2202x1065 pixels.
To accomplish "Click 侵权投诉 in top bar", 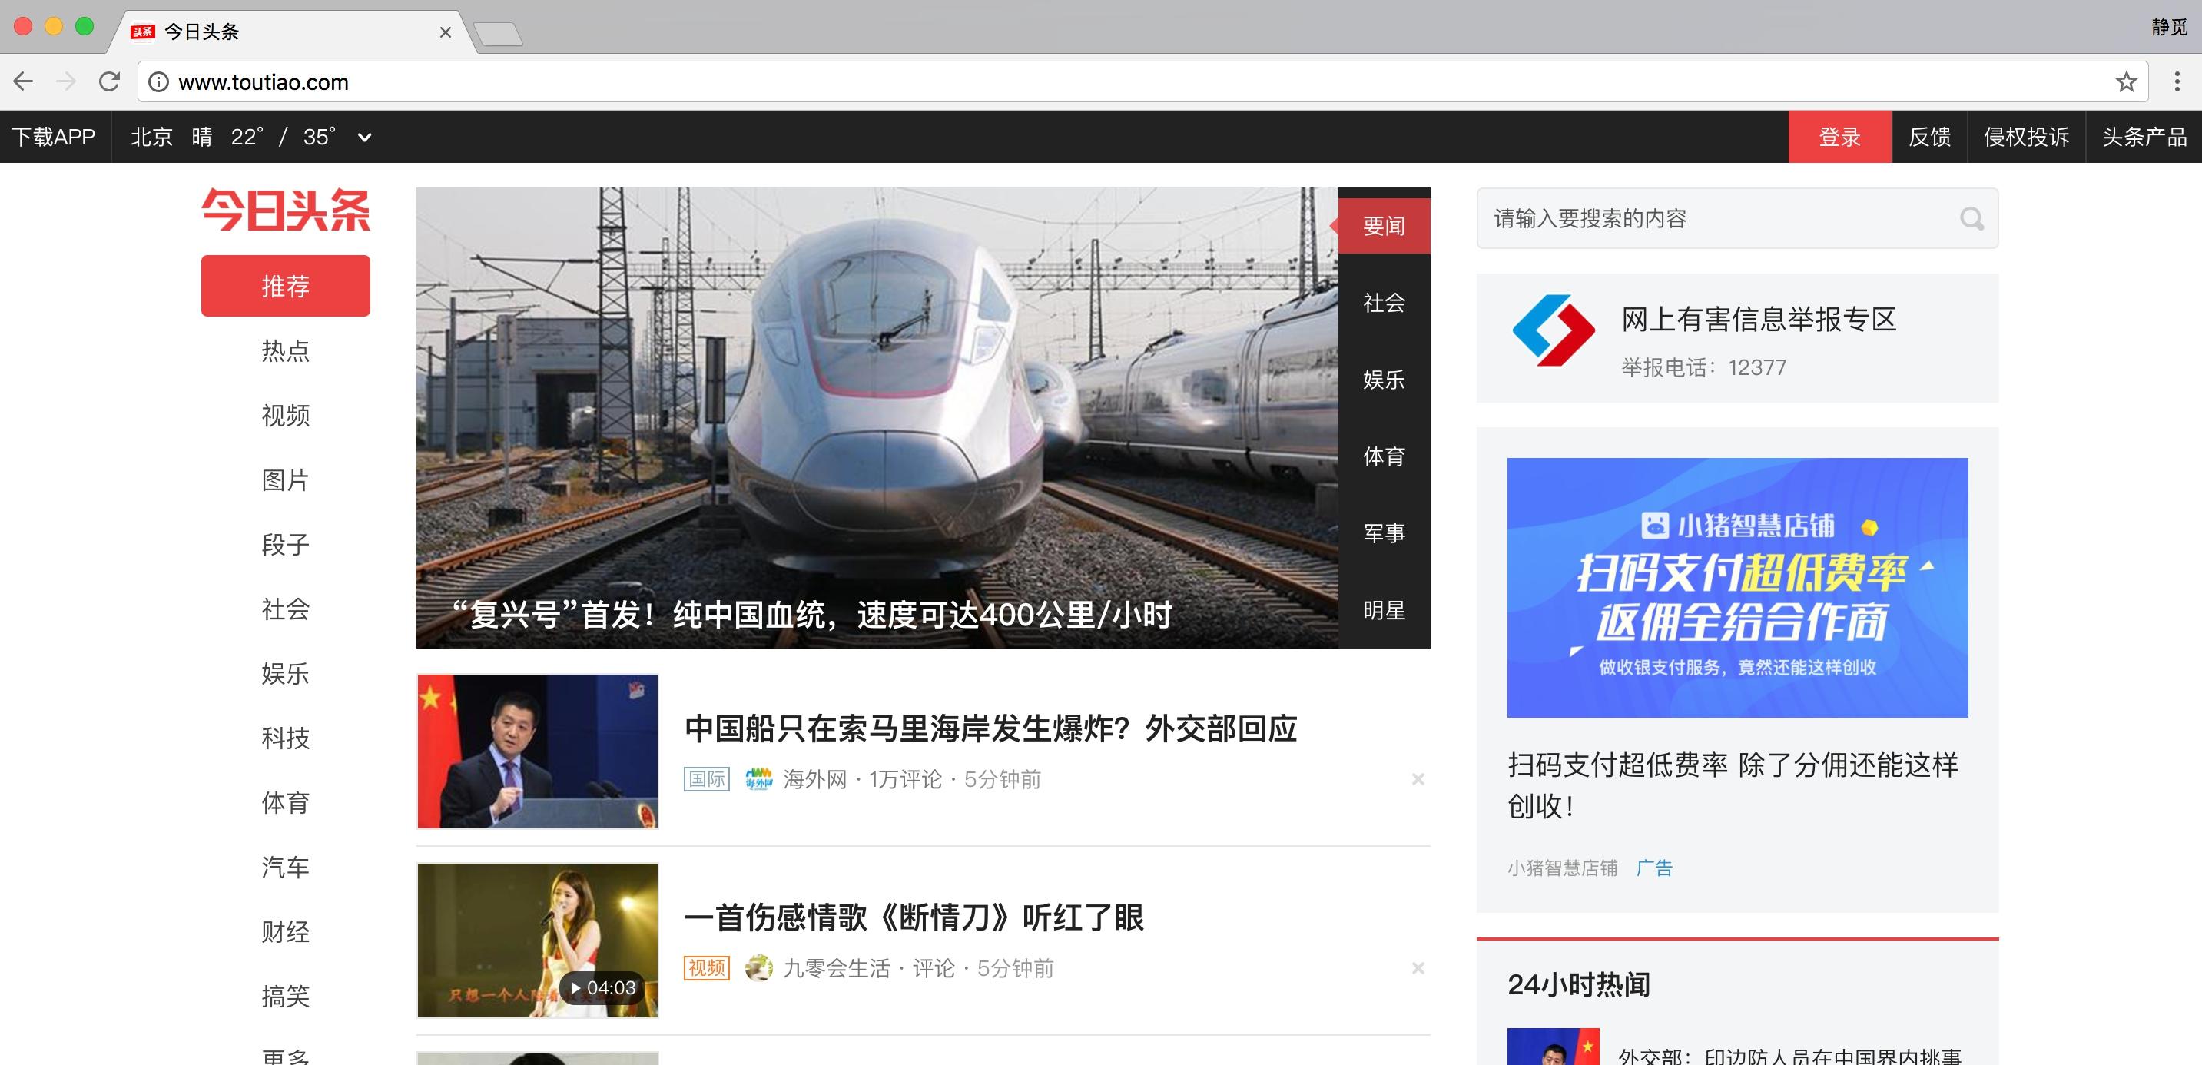I will [2026, 137].
